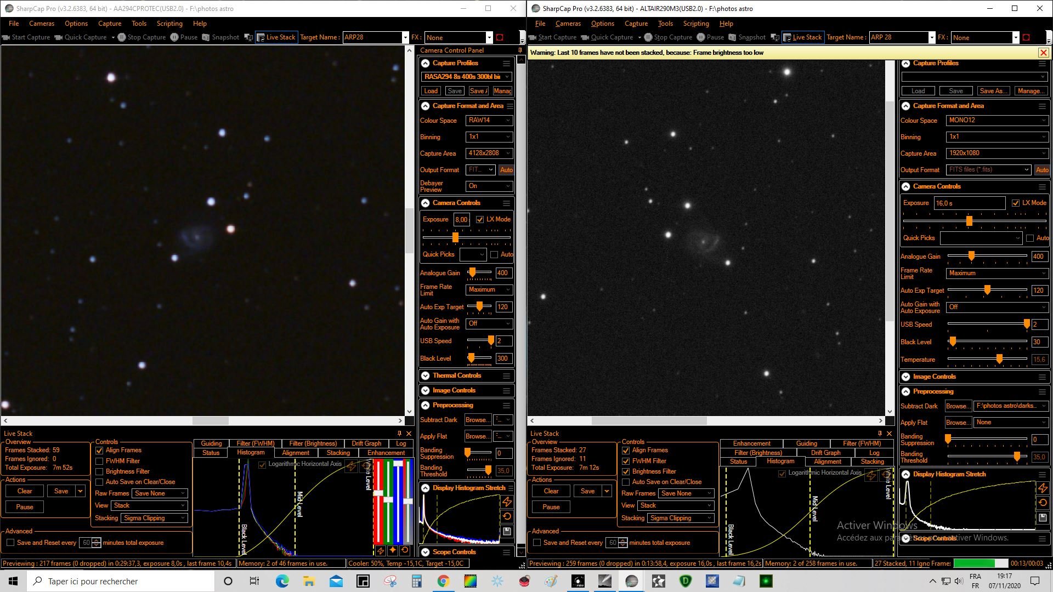1053x592 pixels.
Task: Switch to Enhancement tab in right Live Stack
Action: [x=751, y=443]
